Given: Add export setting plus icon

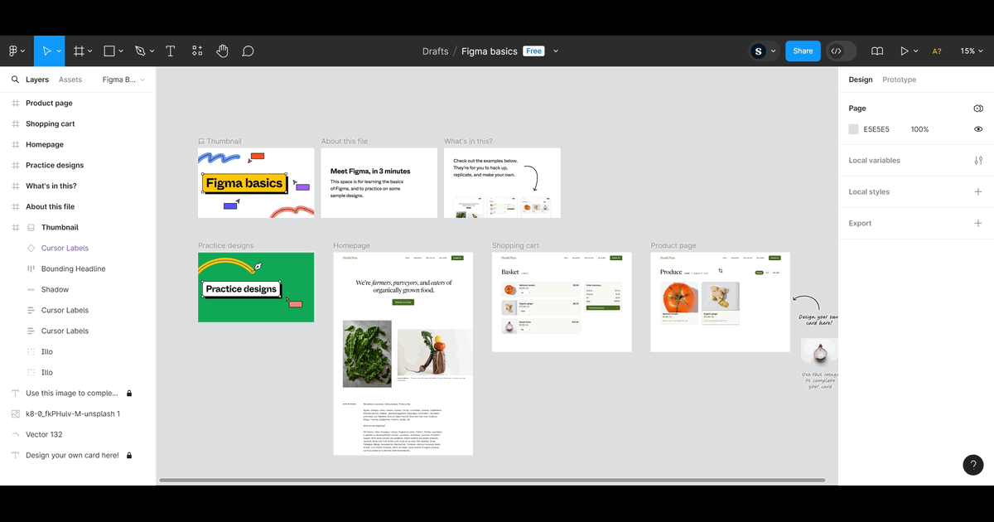Looking at the screenshot, I should click(x=978, y=223).
